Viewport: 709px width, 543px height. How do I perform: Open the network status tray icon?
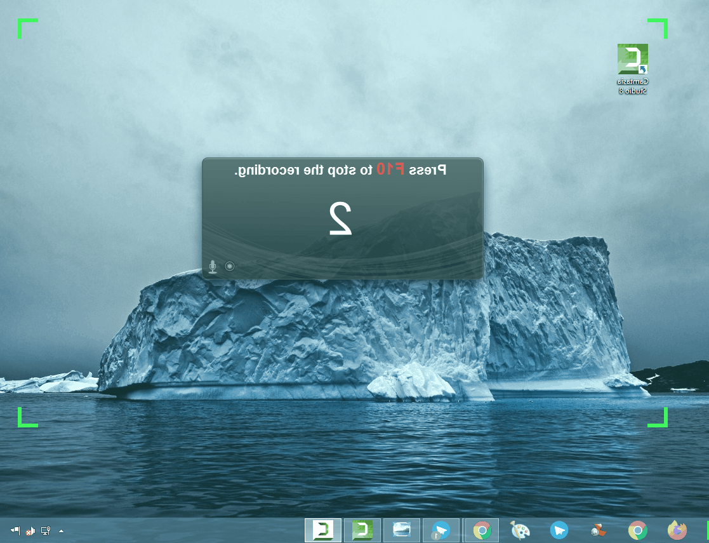coord(45,530)
